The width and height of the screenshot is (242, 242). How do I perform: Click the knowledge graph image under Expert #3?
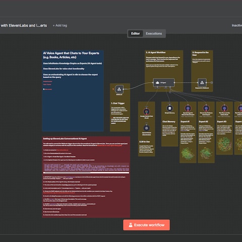tap(224, 144)
